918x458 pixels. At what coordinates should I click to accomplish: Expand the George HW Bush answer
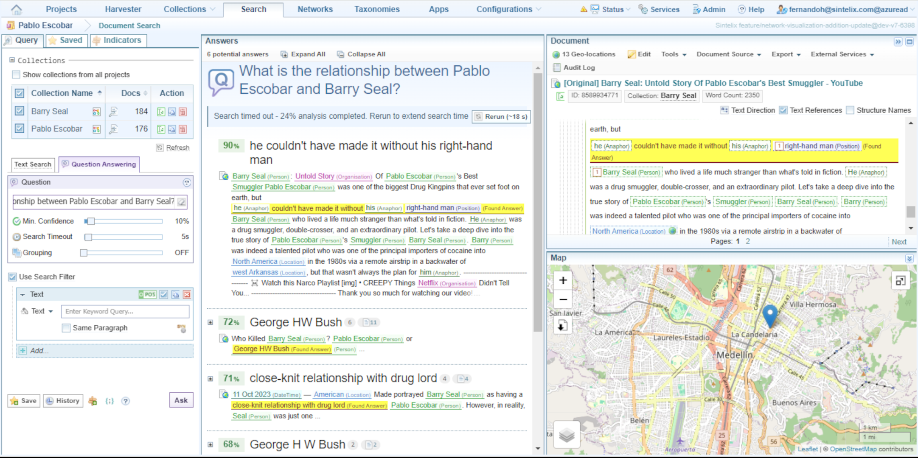click(x=211, y=322)
